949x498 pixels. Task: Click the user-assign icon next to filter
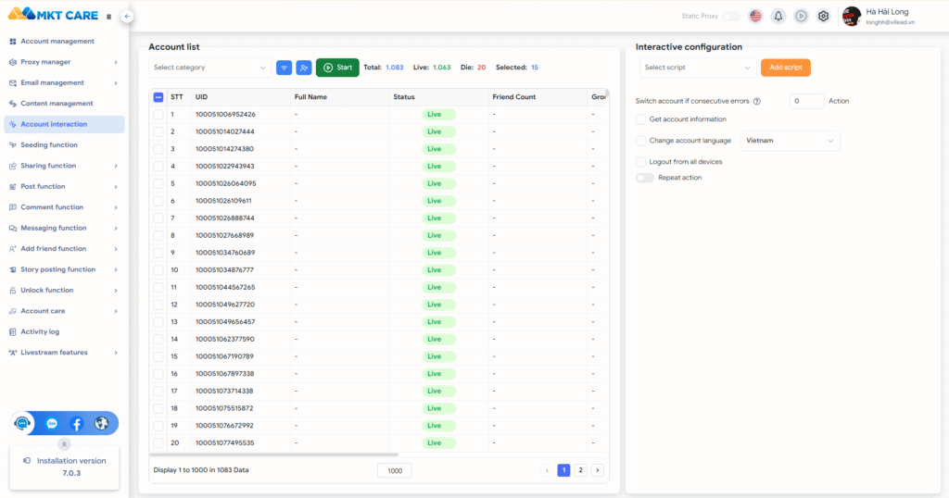pyautogui.click(x=304, y=68)
